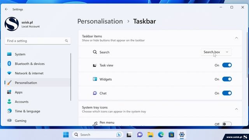
Task: Open System settings in the sidebar
Action: pyautogui.click(x=38, y=54)
